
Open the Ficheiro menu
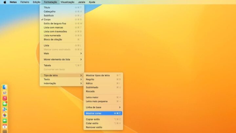tap(25, 2)
